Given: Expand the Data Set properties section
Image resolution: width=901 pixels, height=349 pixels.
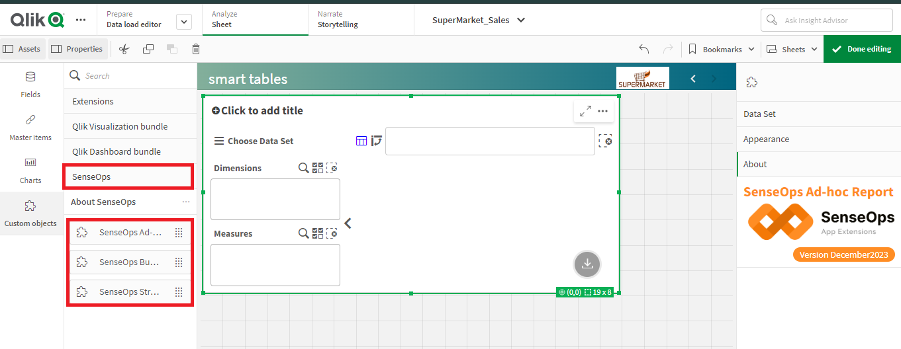Looking at the screenshot, I should pos(819,114).
